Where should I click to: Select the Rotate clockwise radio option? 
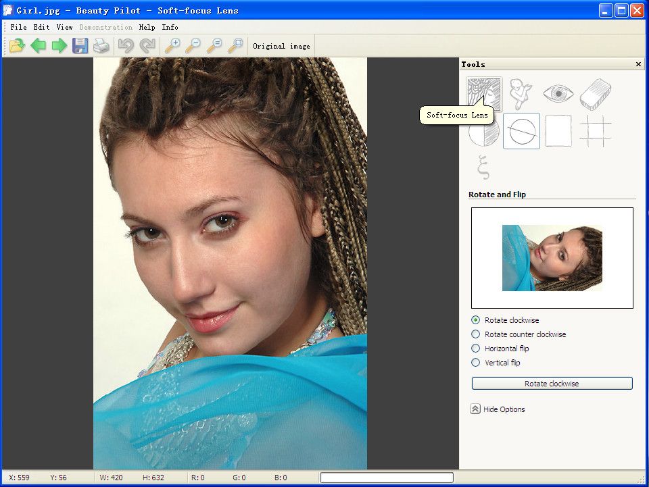pyautogui.click(x=476, y=320)
